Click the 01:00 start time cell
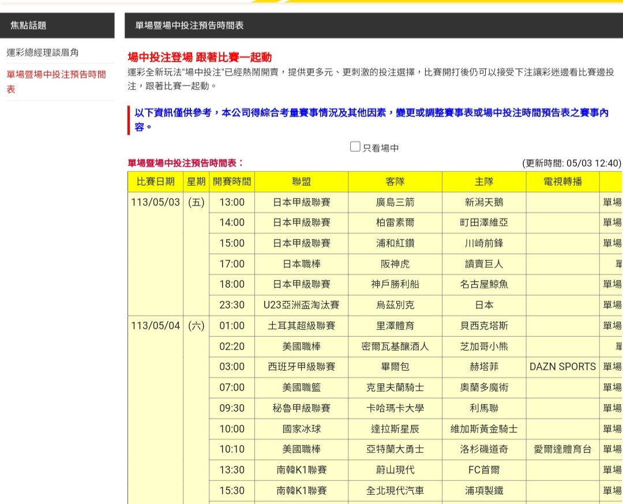Image resolution: width=623 pixels, height=504 pixels. [x=232, y=326]
